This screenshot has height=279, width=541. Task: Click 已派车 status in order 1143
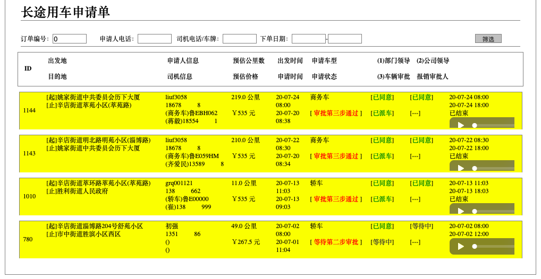pyautogui.click(x=382, y=156)
